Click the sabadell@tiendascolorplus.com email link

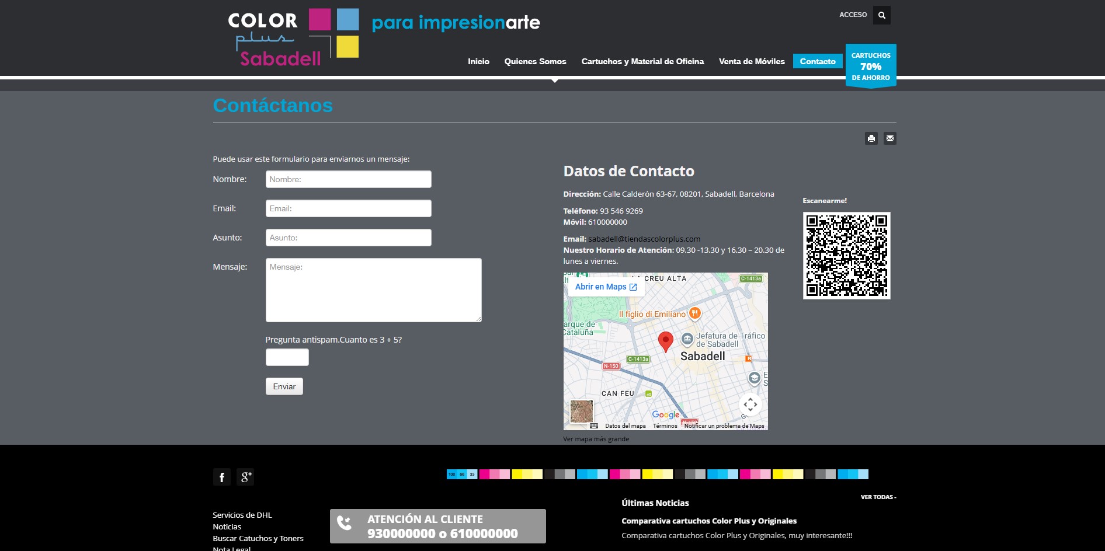click(x=644, y=239)
